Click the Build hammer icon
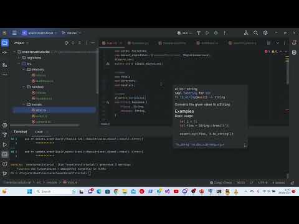Screen dimensions: 299x224 click(199, 33)
